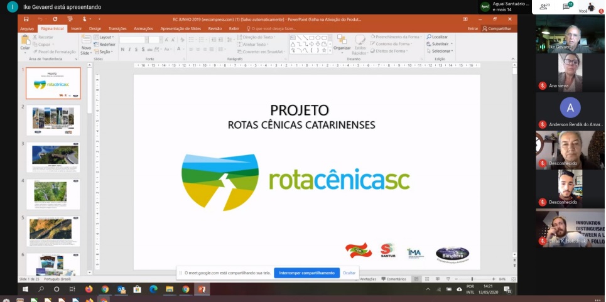
Task: Select slide 4 thumbnail
Action: coord(53,194)
